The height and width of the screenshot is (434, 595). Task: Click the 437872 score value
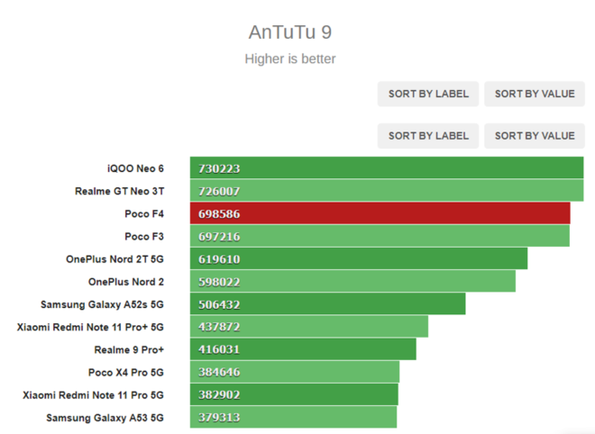click(x=219, y=327)
